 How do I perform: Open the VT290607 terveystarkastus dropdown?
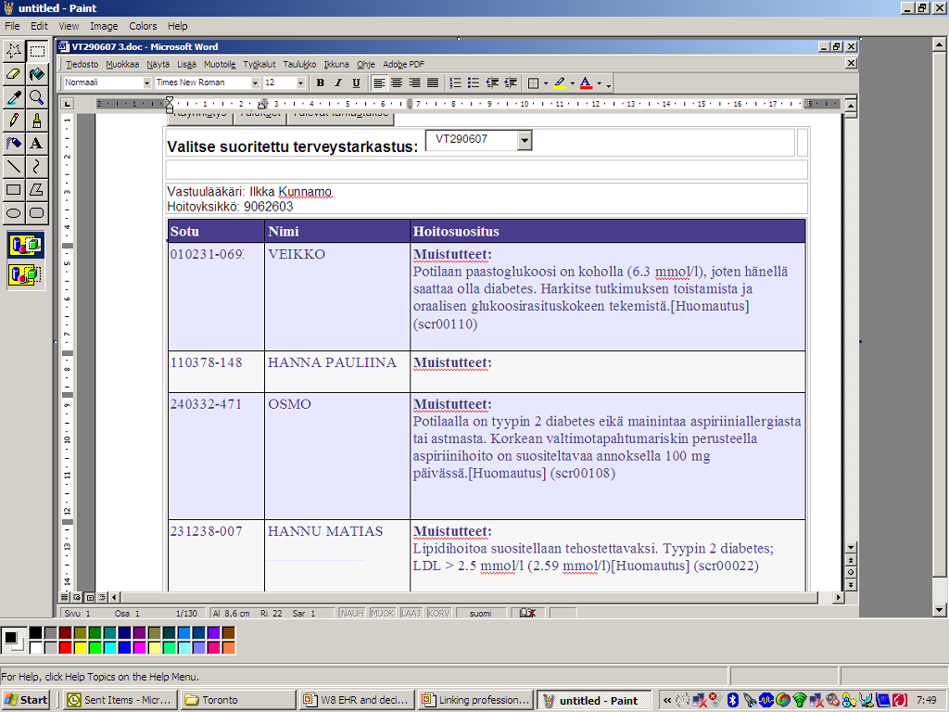[525, 141]
